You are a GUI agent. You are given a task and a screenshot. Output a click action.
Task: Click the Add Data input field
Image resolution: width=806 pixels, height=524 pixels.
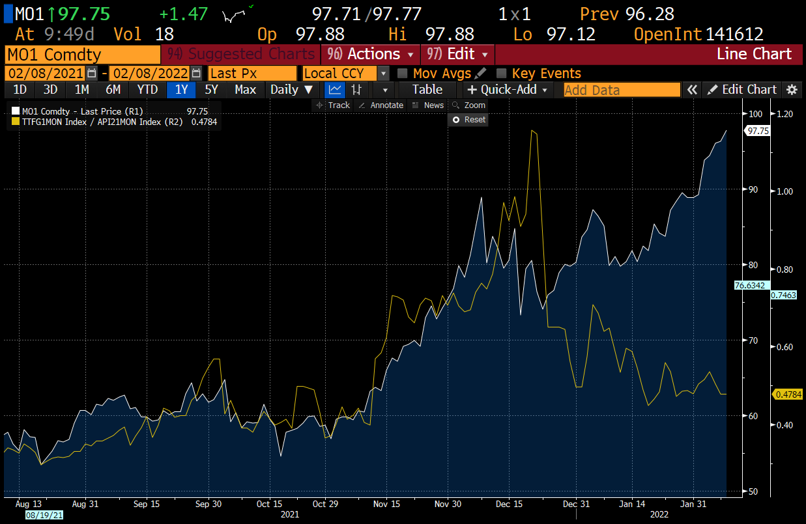coord(622,90)
